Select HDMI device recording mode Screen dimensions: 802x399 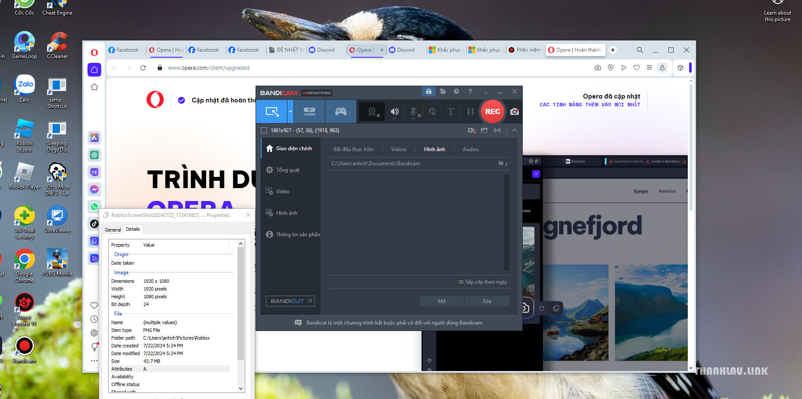coord(309,111)
